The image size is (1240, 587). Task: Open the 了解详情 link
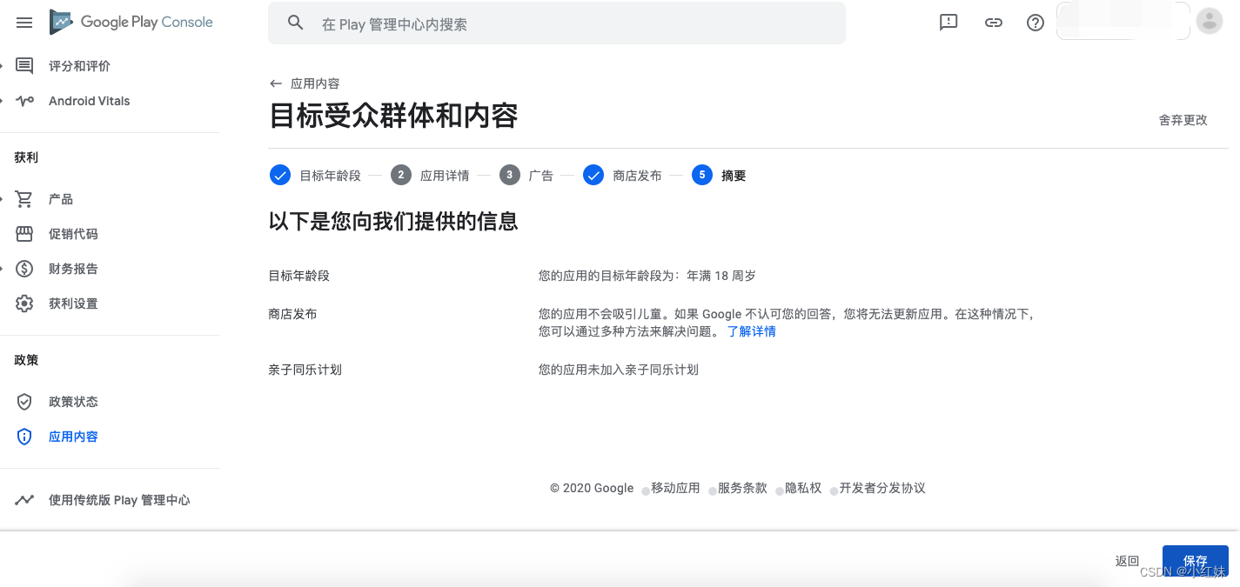pyautogui.click(x=751, y=331)
